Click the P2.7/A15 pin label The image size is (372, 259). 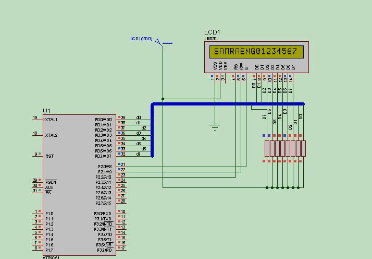click(104, 203)
